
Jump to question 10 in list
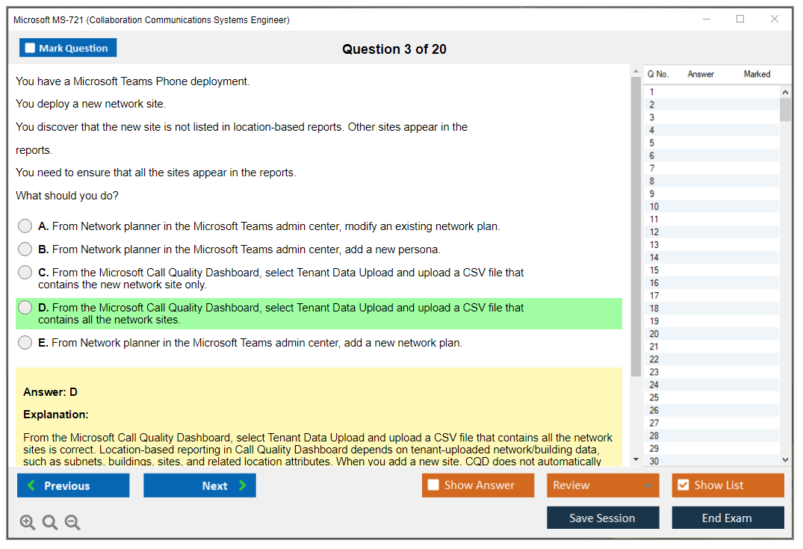712,206
